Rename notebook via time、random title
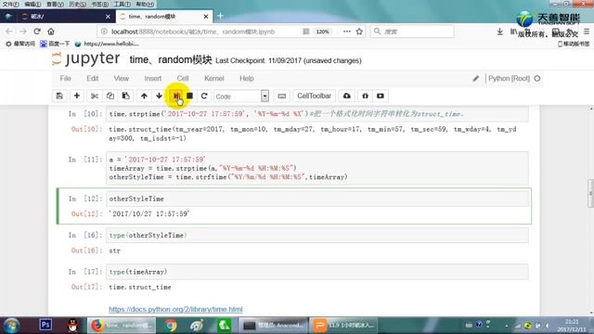Viewport: 594px width, 334px height. pyautogui.click(x=171, y=59)
